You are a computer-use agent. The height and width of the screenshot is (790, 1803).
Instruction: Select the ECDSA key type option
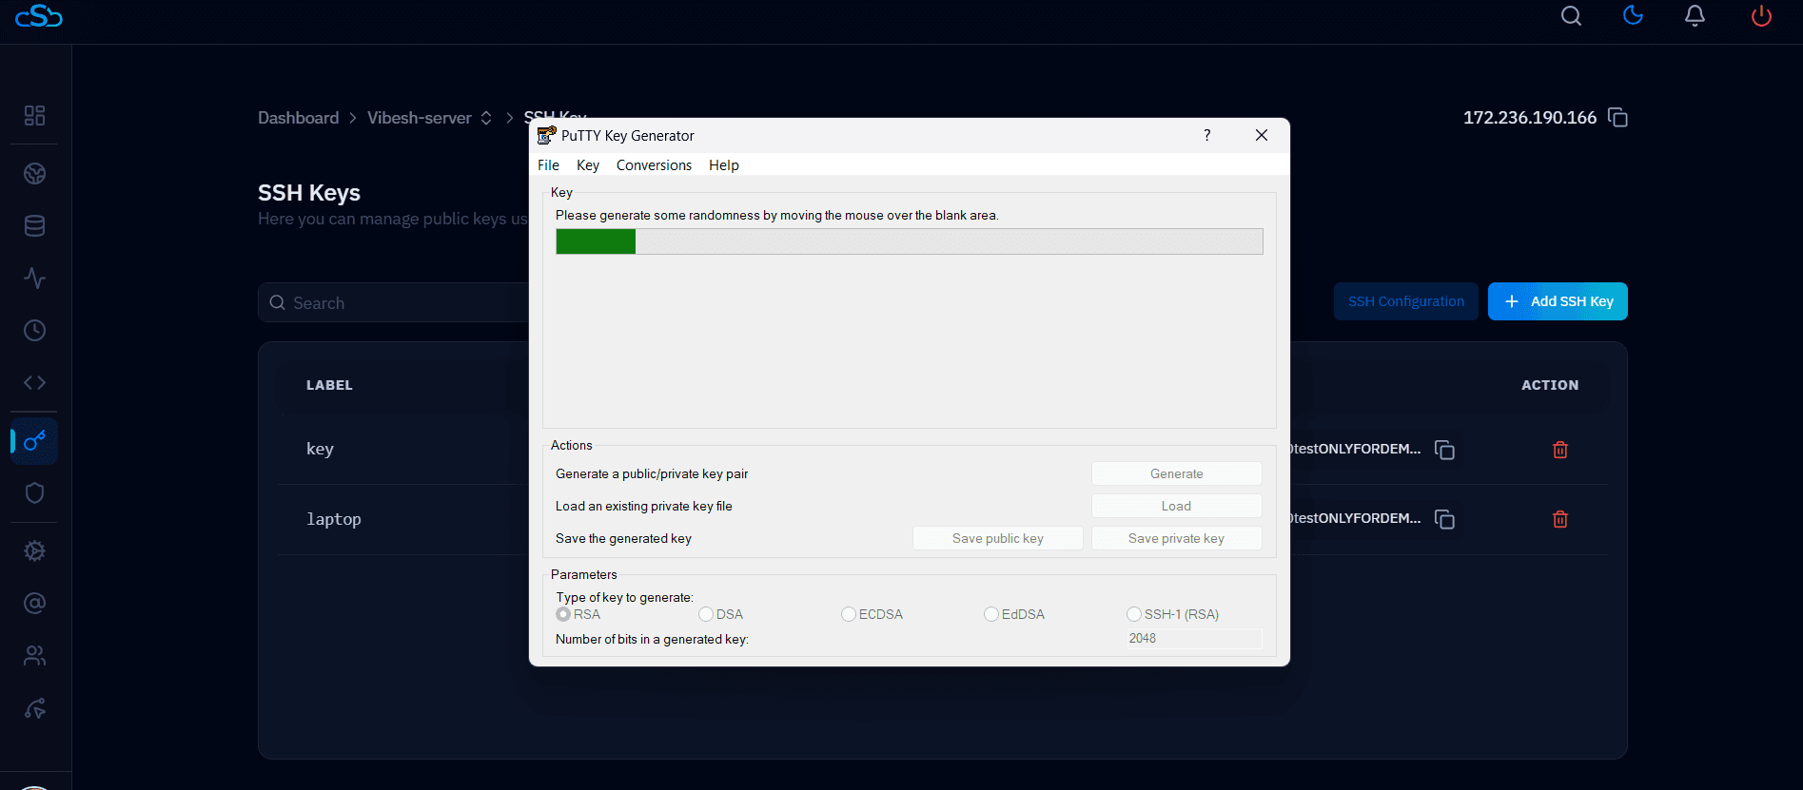coord(849,615)
